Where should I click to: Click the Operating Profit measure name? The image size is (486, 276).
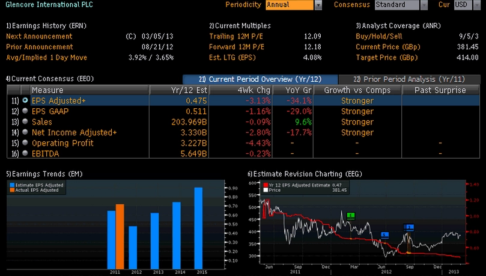pyautogui.click(x=62, y=143)
